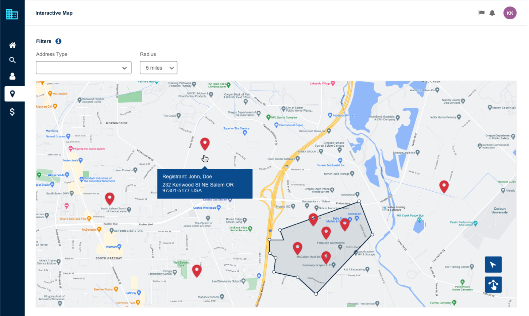Click the bottom polygon vertex handle
The height and width of the screenshot is (316, 529).
(x=316, y=294)
